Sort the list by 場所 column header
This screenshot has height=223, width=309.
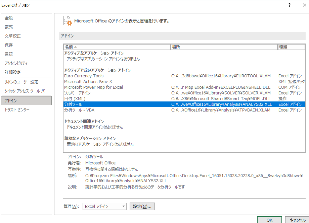[224, 47]
